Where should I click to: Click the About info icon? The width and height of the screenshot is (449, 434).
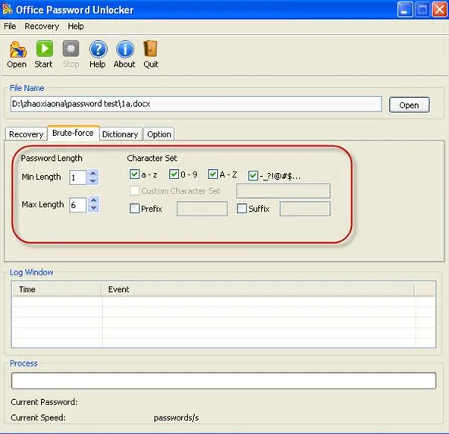tap(125, 49)
